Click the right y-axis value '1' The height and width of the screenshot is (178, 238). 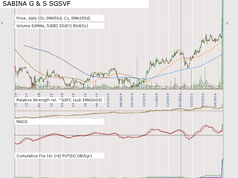coord(227,23)
